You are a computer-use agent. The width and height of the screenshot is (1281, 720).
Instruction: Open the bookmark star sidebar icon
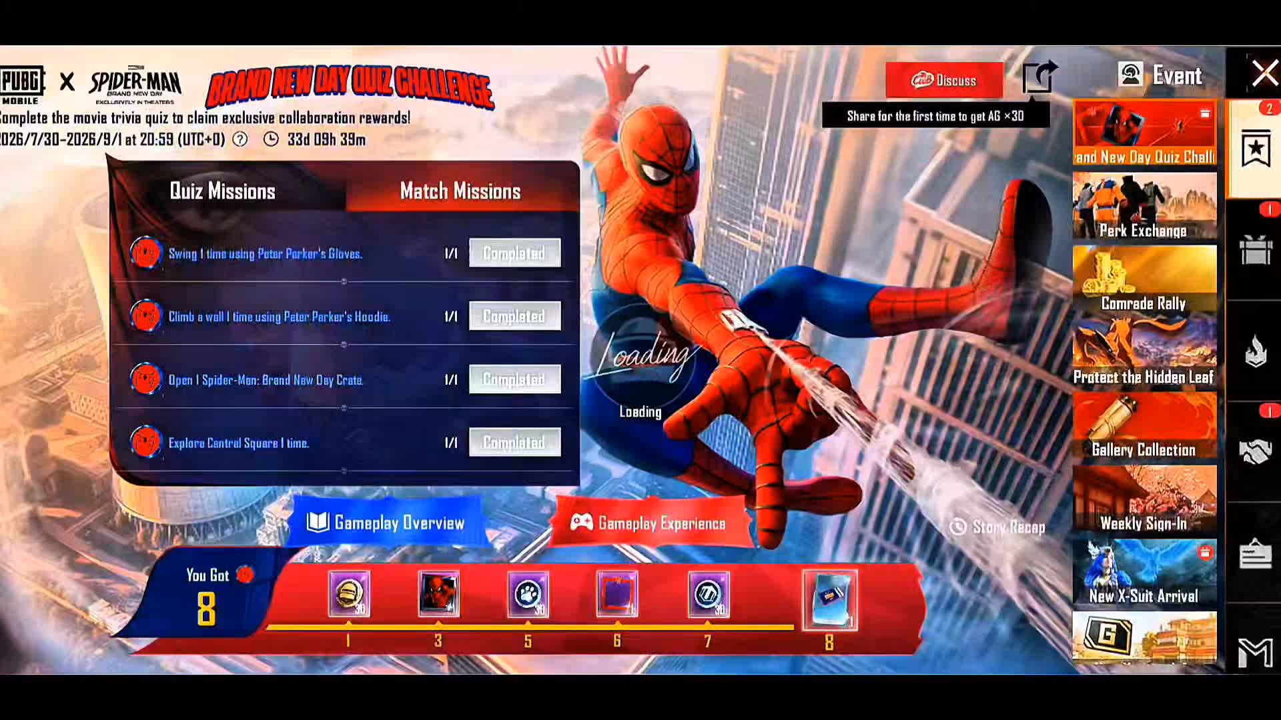[x=1256, y=148]
